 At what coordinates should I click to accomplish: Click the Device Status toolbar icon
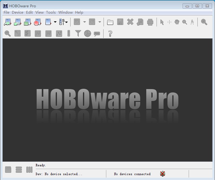[x=28, y=22]
